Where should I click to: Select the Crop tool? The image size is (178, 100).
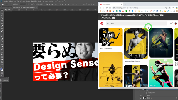(2, 21)
